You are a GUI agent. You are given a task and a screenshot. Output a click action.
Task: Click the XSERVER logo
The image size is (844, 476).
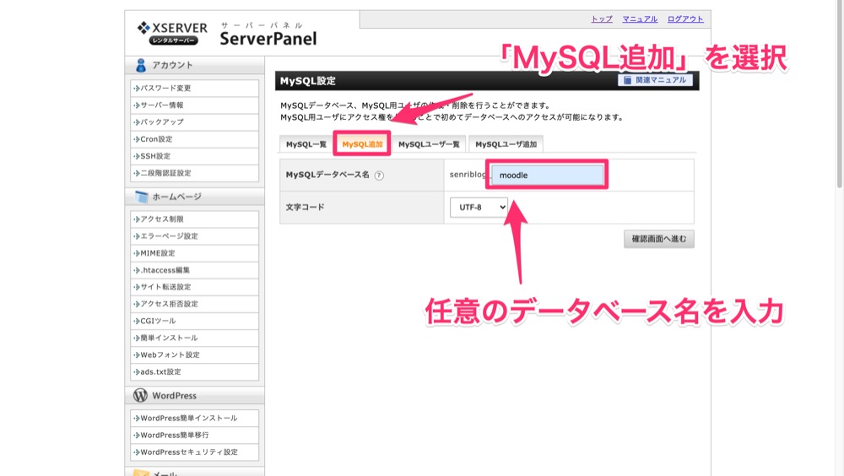tap(172, 33)
